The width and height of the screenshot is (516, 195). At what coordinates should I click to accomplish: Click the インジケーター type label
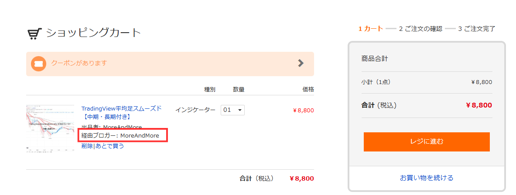[195, 110]
